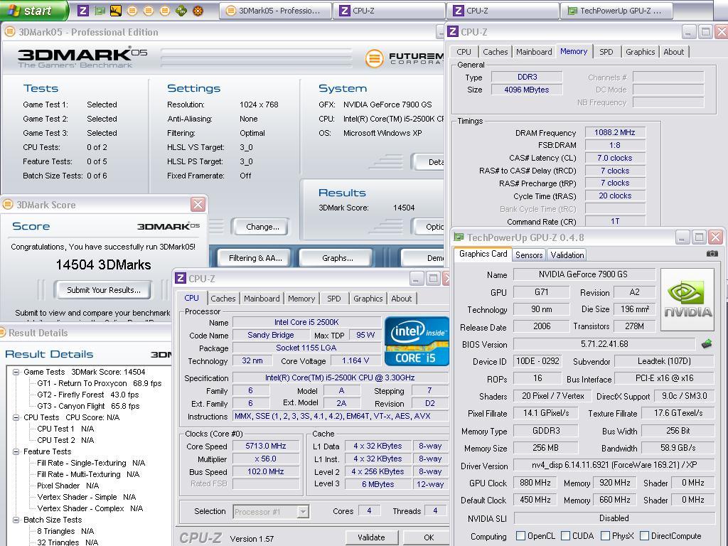Collapse the Feature Tests tree node
This screenshot has height=546, width=728.
pyautogui.click(x=16, y=451)
